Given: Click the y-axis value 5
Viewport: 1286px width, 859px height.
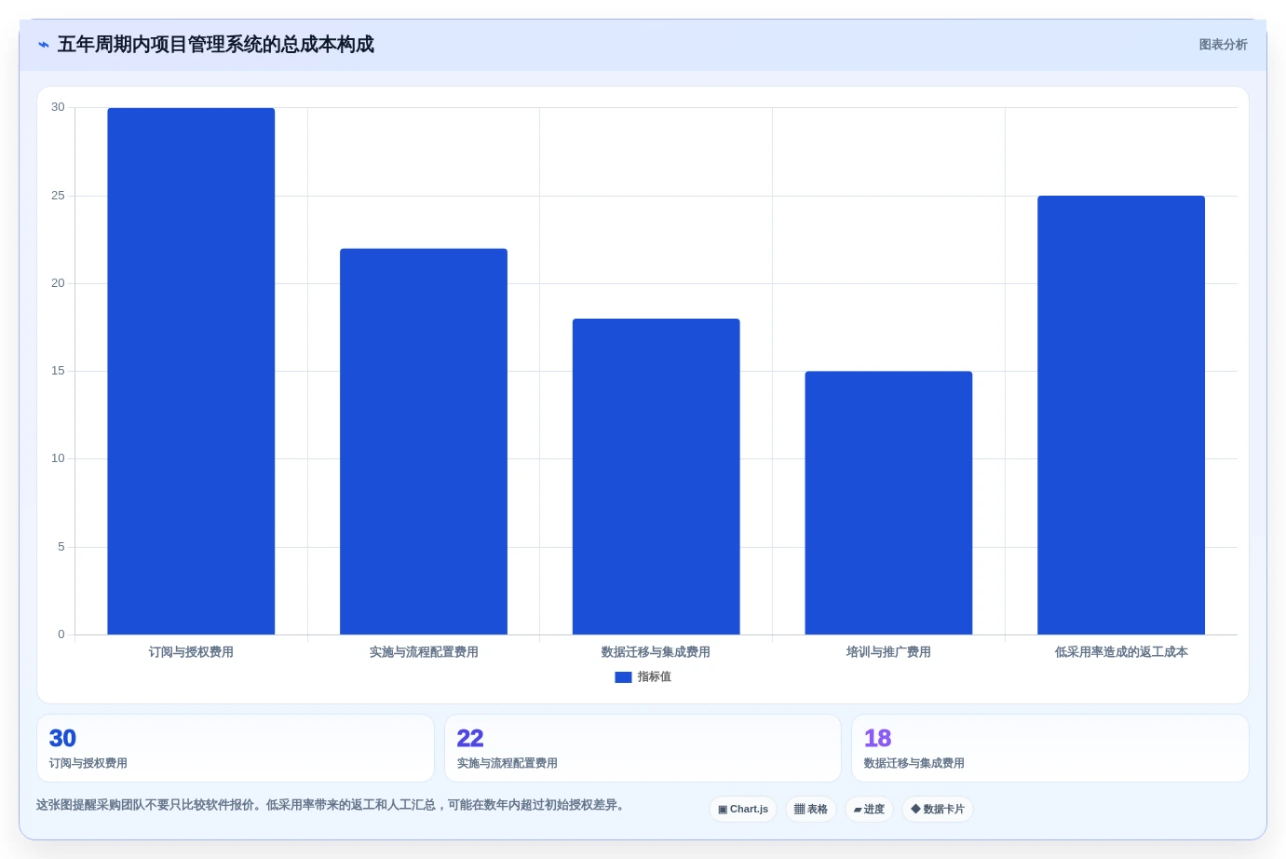Looking at the screenshot, I should (x=61, y=547).
